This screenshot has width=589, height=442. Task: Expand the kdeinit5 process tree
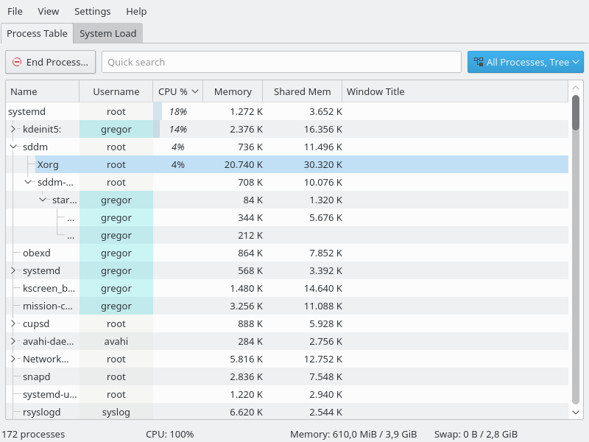pyautogui.click(x=13, y=129)
